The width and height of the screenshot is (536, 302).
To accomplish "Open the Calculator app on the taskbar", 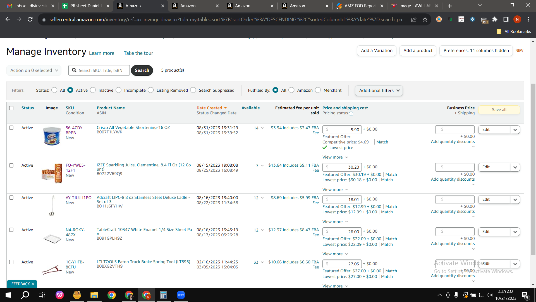I will 163,295.
